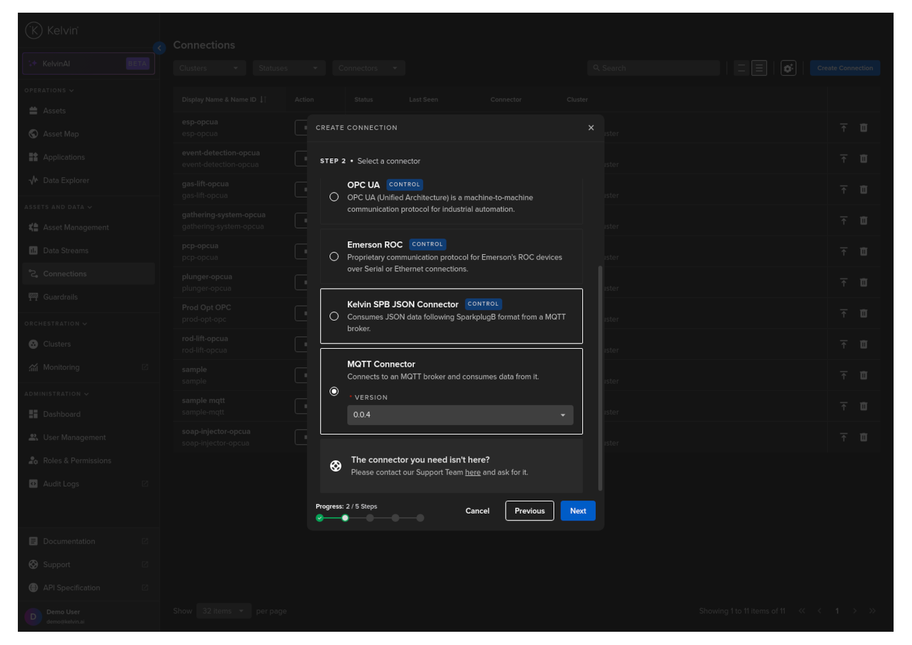
Task: Go back with the Previous button
Action: [529, 511]
